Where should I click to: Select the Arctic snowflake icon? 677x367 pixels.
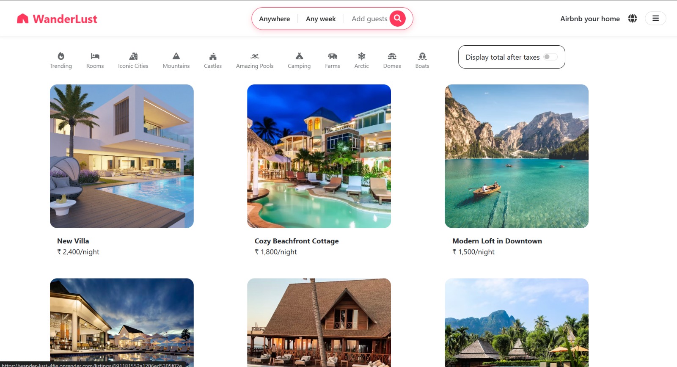pyautogui.click(x=362, y=56)
